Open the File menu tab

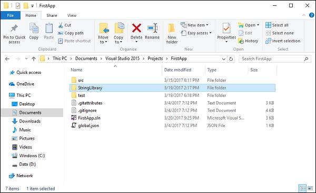(x=11, y=15)
